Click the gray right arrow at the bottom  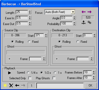click(23, 85)
